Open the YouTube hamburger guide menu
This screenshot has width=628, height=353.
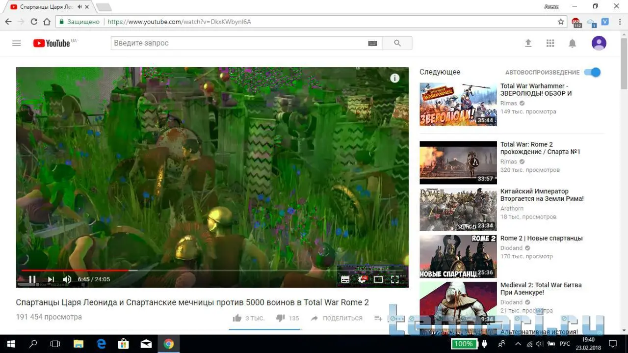point(17,43)
